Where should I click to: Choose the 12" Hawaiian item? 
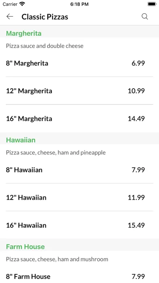click(x=79, y=197)
